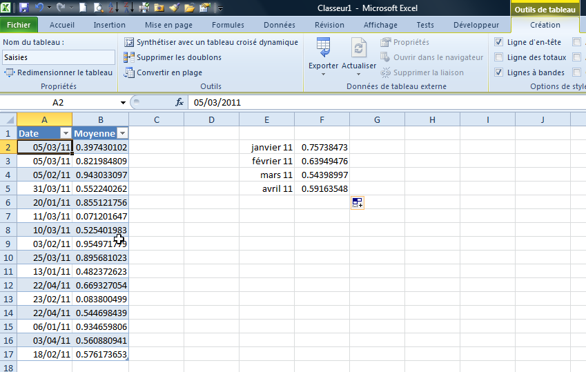Enable Ligne des totaux checkbox
Screen dimensions: 586x372
[498, 57]
